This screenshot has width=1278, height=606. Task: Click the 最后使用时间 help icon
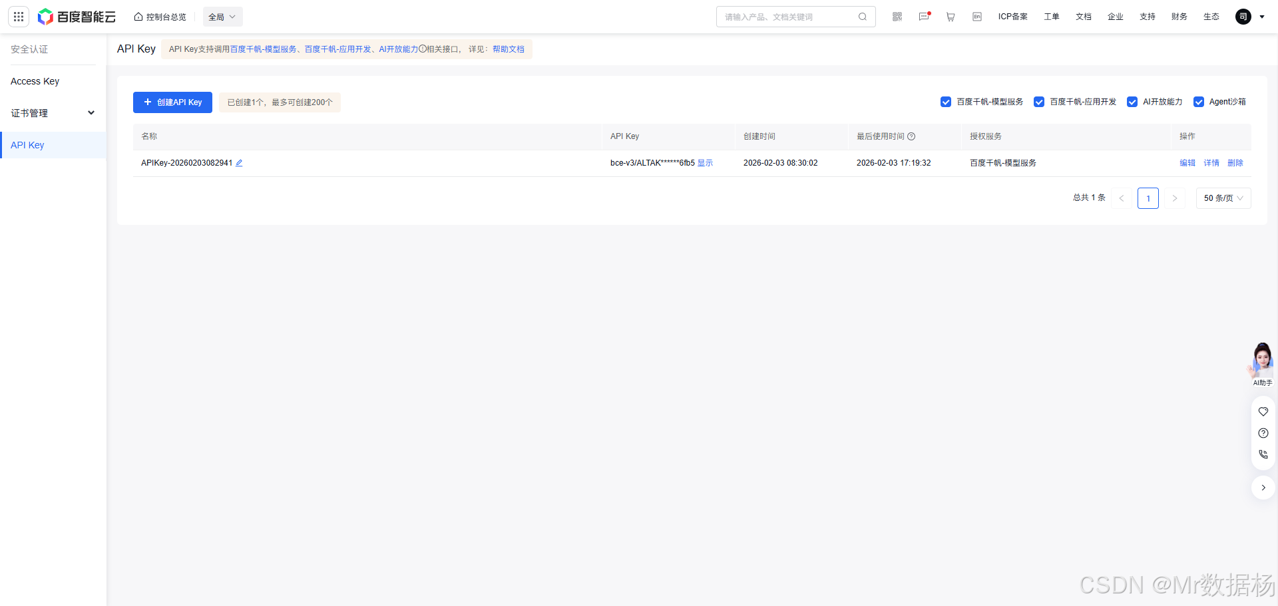911,136
